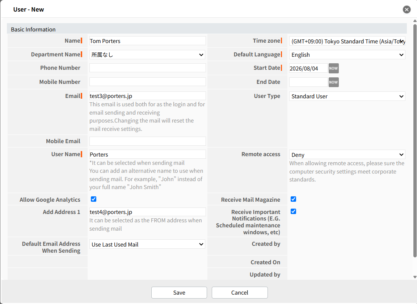Focus the Mobile Number field
417x304 pixels.
click(148, 82)
